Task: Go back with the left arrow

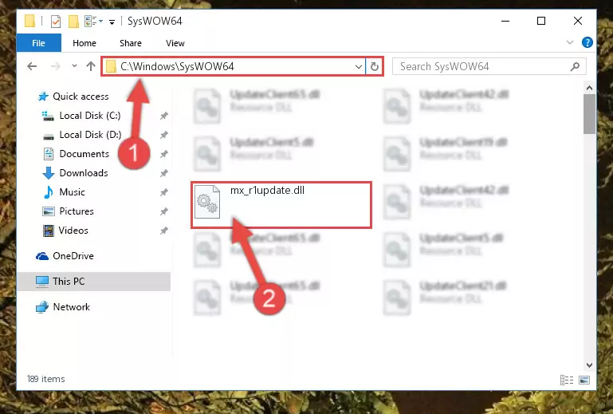Action: [32, 66]
